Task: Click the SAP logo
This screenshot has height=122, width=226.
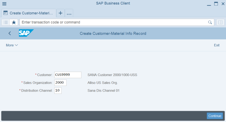Action: (26, 33)
